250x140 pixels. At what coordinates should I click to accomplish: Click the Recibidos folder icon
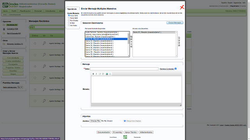point(4,25)
